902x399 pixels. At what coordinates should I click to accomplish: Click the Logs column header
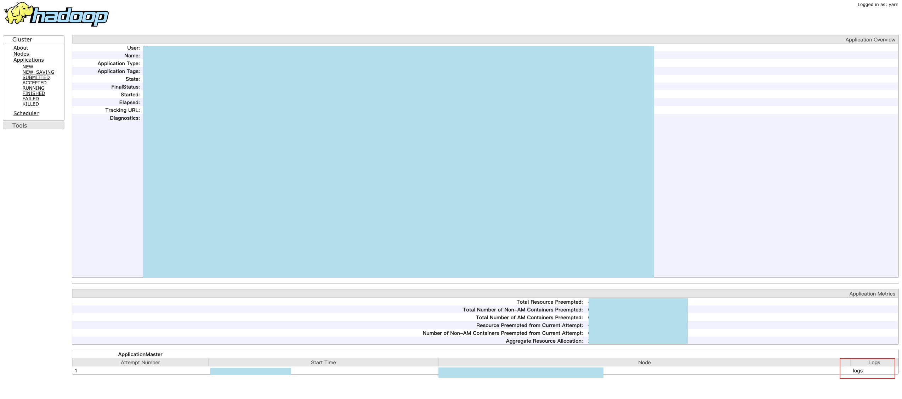click(874, 363)
